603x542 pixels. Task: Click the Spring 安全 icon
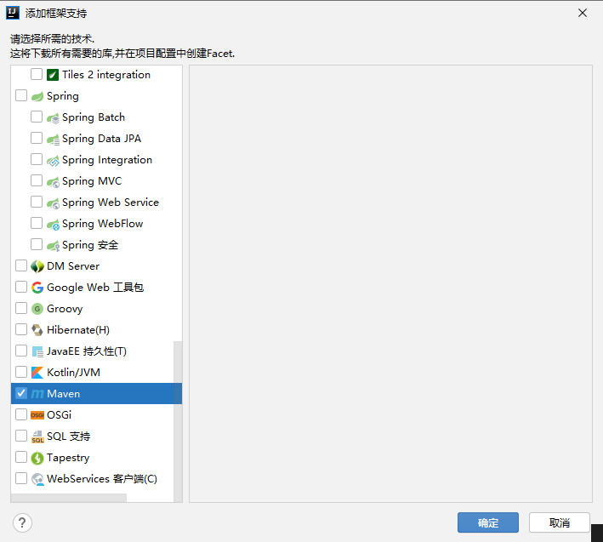[x=53, y=245]
